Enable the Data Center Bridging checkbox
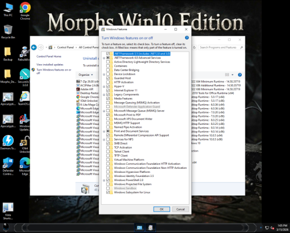The image size is (290, 233). pyautogui.click(x=108, y=70)
